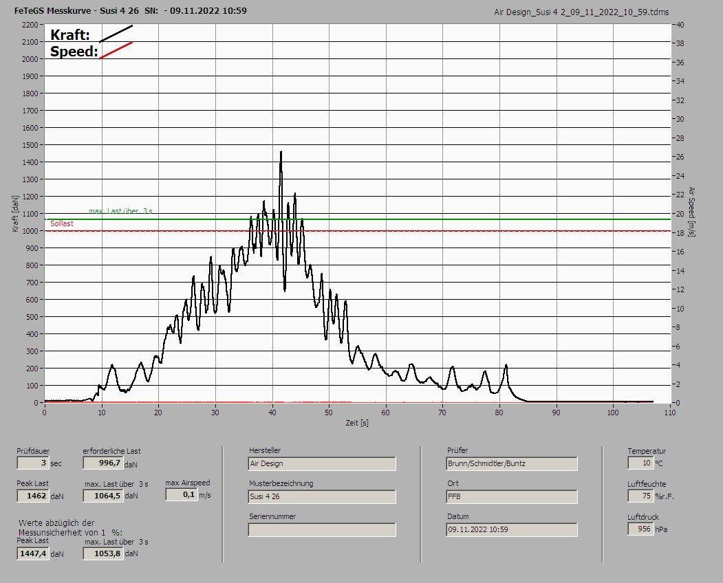Click the max Airspeed field showing 0,1
723x583 pixels.
[x=182, y=494]
